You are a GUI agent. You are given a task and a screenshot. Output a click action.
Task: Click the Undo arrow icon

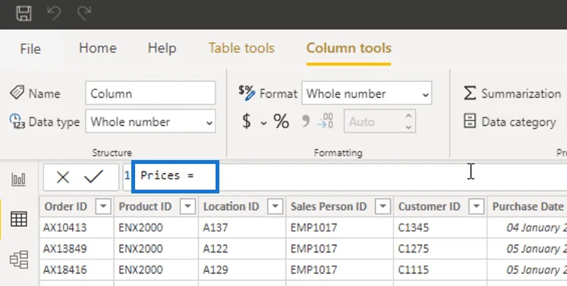tap(54, 14)
